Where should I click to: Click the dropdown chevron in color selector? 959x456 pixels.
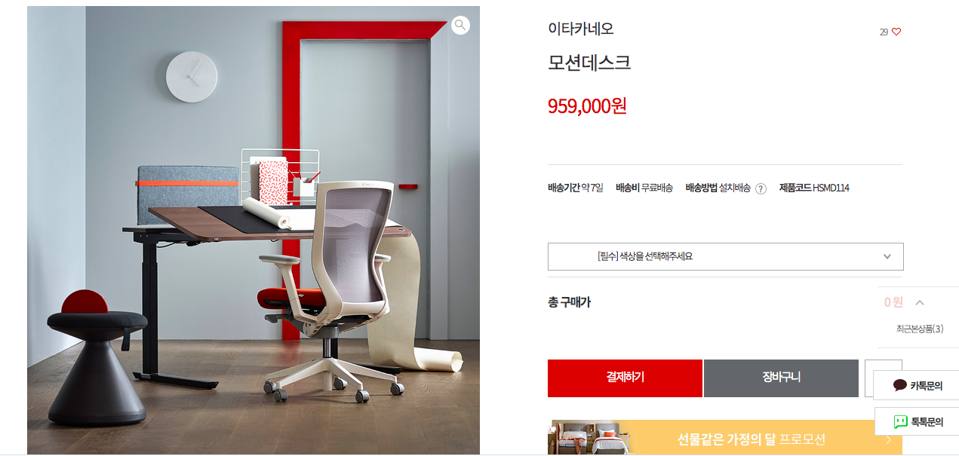coord(887,256)
